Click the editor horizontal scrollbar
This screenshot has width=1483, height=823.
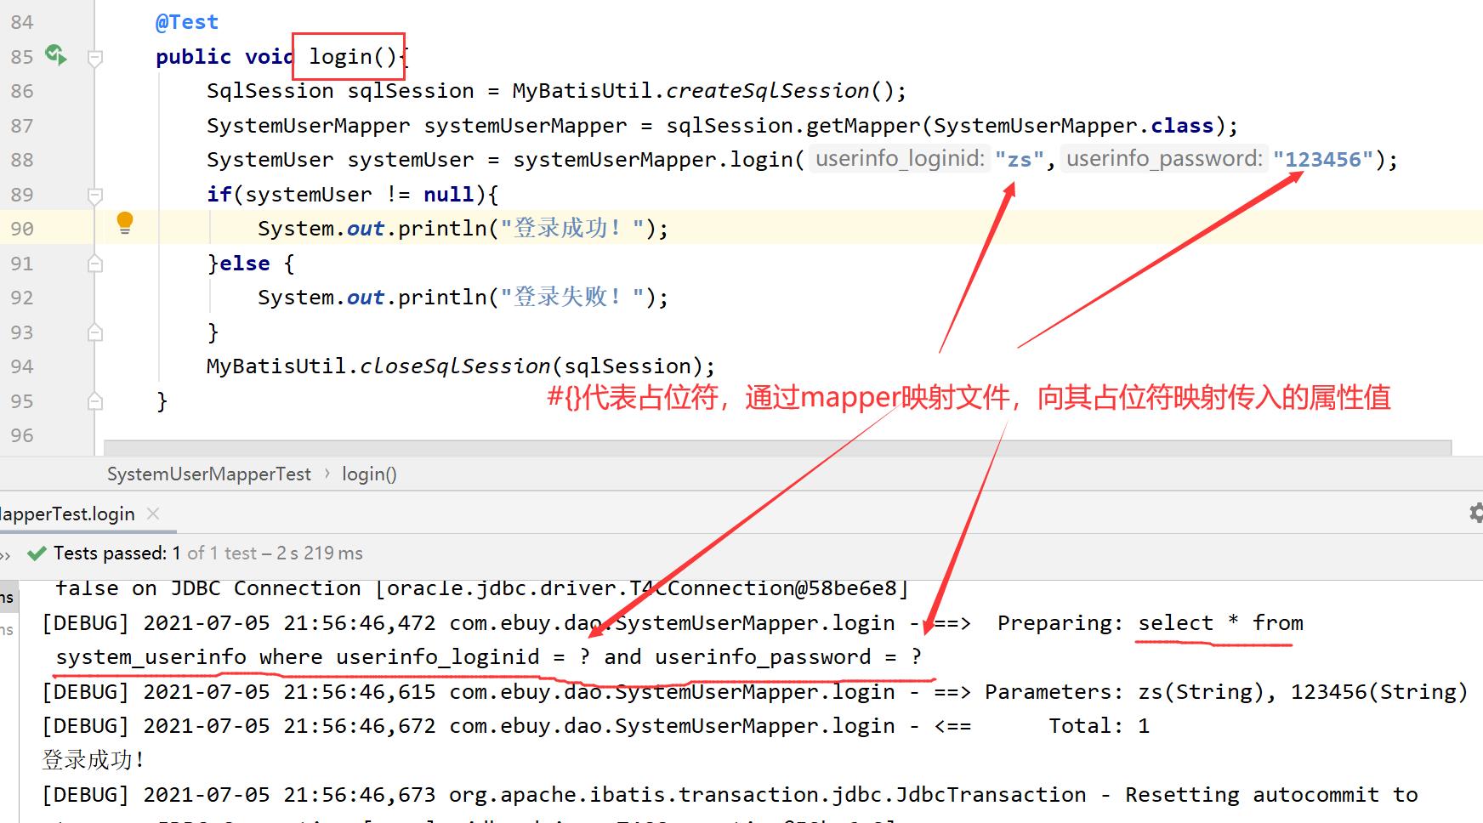(x=777, y=447)
